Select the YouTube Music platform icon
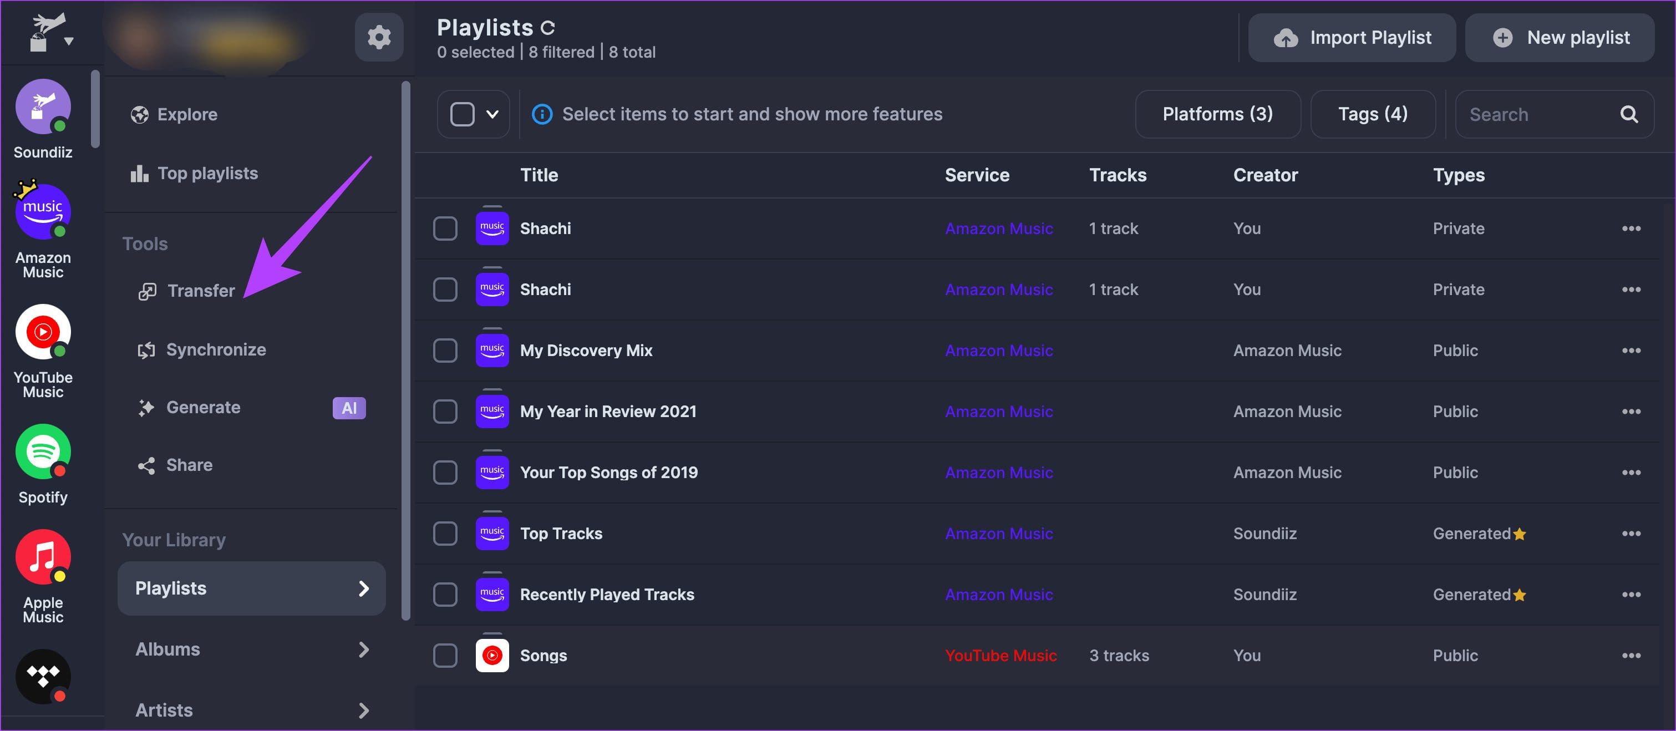1676x731 pixels. [43, 331]
